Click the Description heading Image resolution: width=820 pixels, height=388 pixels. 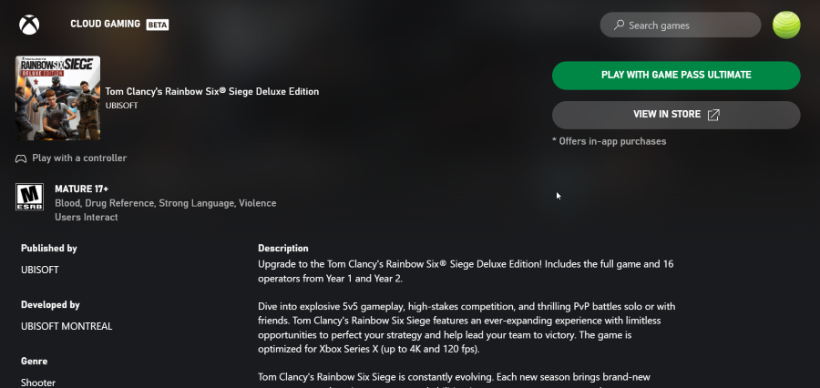(x=283, y=249)
